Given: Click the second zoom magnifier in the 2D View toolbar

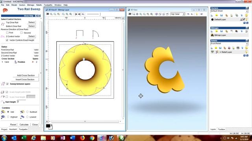Looking at the screenshot, I should [x=55, y=14].
